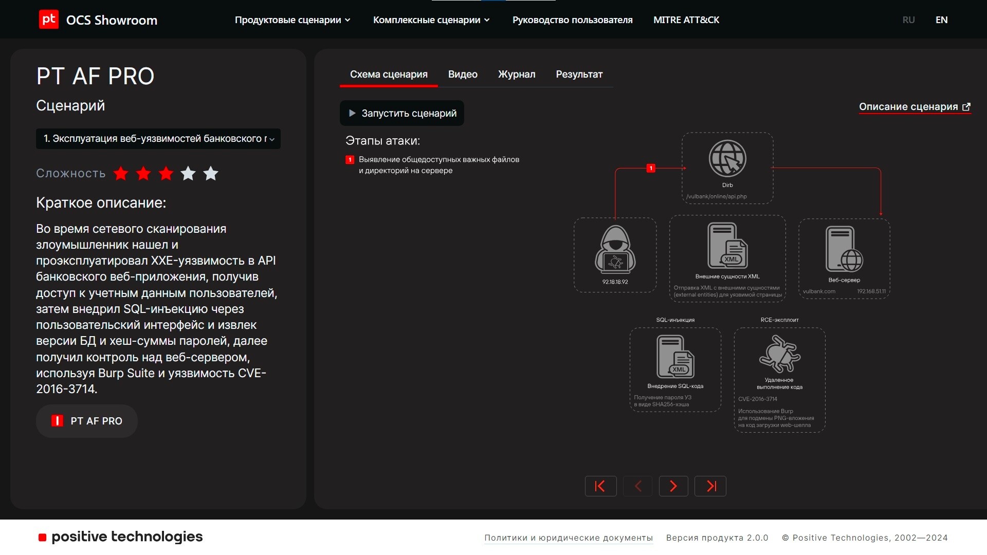Click the /vulbank/online/api.php path label
Image resolution: width=987 pixels, height=555 pixels.
point(717,196)
